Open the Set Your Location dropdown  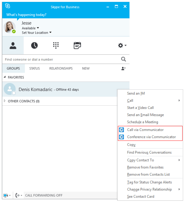(x=37, y=33)
